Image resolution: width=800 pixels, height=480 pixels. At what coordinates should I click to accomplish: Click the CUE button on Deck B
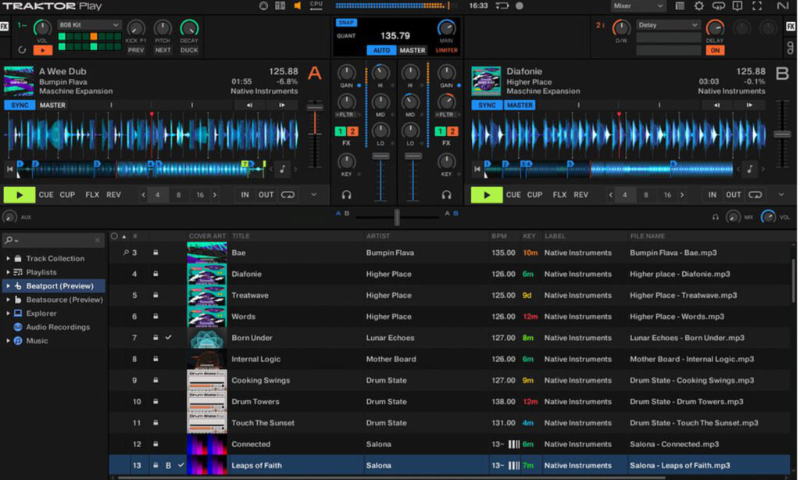click(513, 195)
